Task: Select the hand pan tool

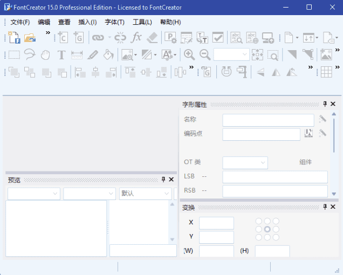Action: click(x=45, y=54)
